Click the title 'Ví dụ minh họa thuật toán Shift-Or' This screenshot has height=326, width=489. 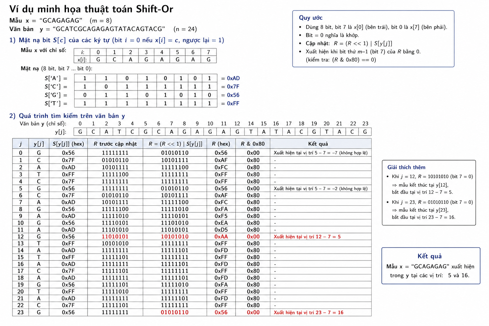(x=91, y=9)
